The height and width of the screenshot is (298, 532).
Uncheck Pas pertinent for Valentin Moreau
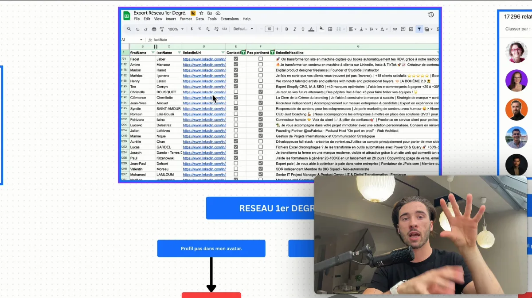[261, 169]
